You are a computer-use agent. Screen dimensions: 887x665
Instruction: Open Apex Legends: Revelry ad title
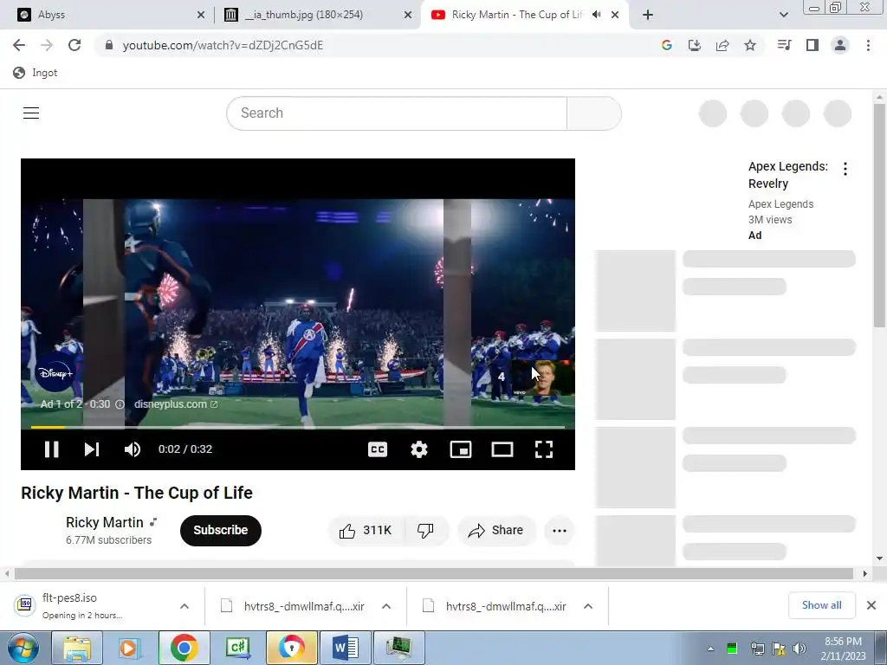(x=788, y=175)
